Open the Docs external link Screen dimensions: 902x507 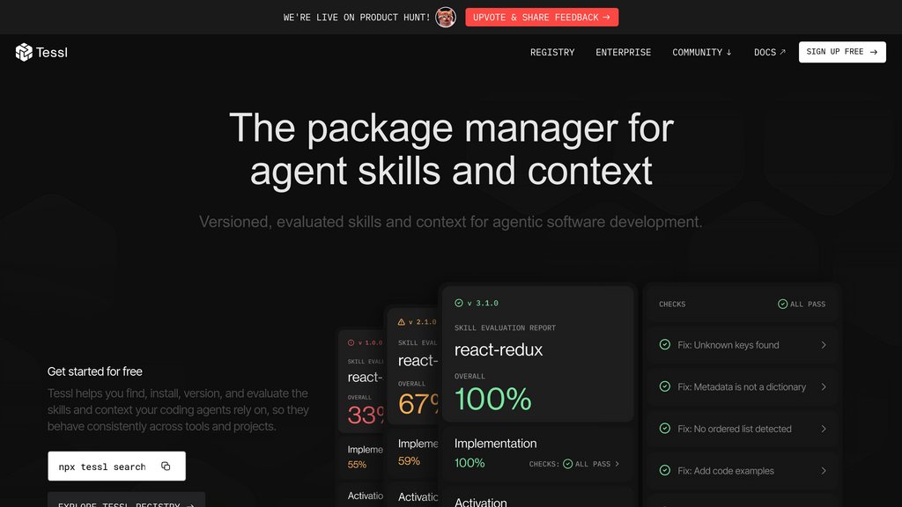tap(769, 53)
